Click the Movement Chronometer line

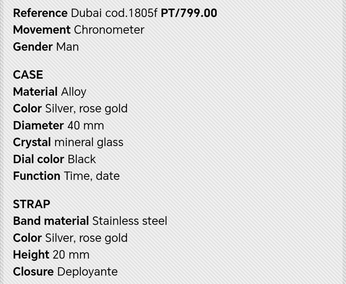click(79, 30)
